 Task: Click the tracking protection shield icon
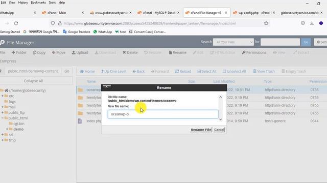(x=53, y=23)
